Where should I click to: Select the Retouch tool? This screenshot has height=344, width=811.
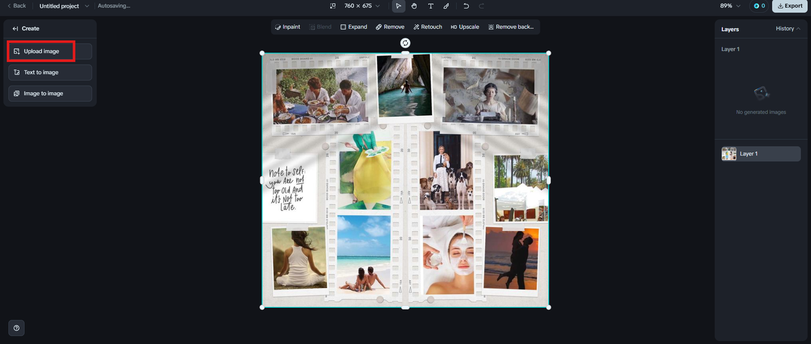click(428, 27)
